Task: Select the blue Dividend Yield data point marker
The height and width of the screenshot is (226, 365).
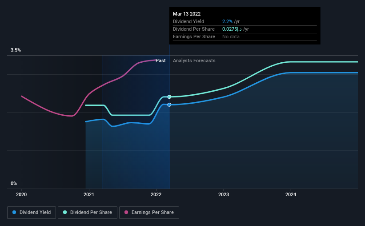Action: click(169, 105)
